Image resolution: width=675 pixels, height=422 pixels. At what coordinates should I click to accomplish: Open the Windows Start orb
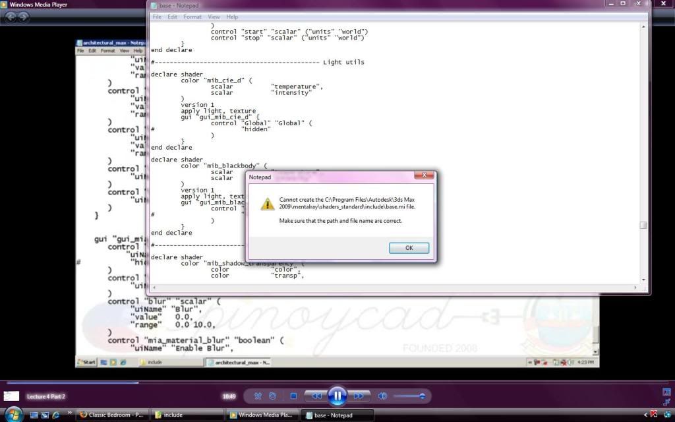13,414
